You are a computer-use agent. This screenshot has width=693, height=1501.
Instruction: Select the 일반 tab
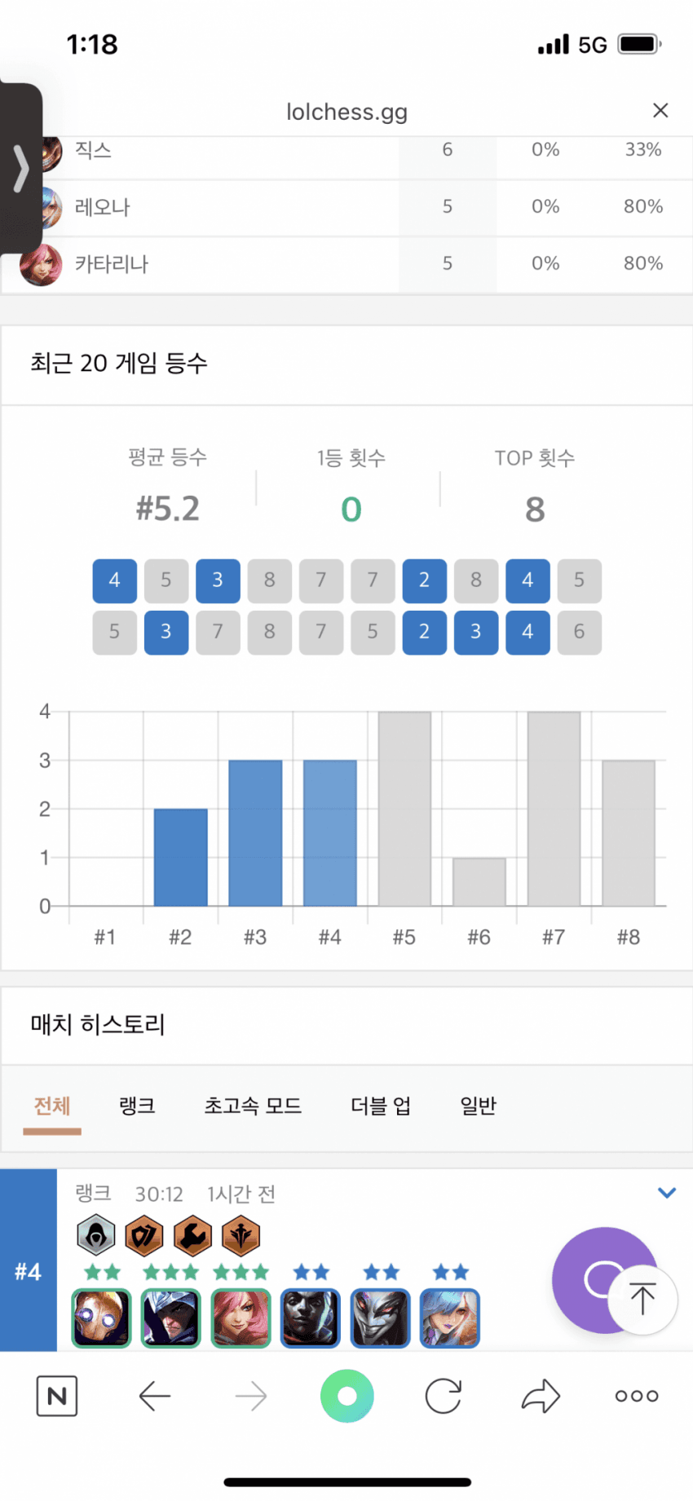tap(478, 1106)
